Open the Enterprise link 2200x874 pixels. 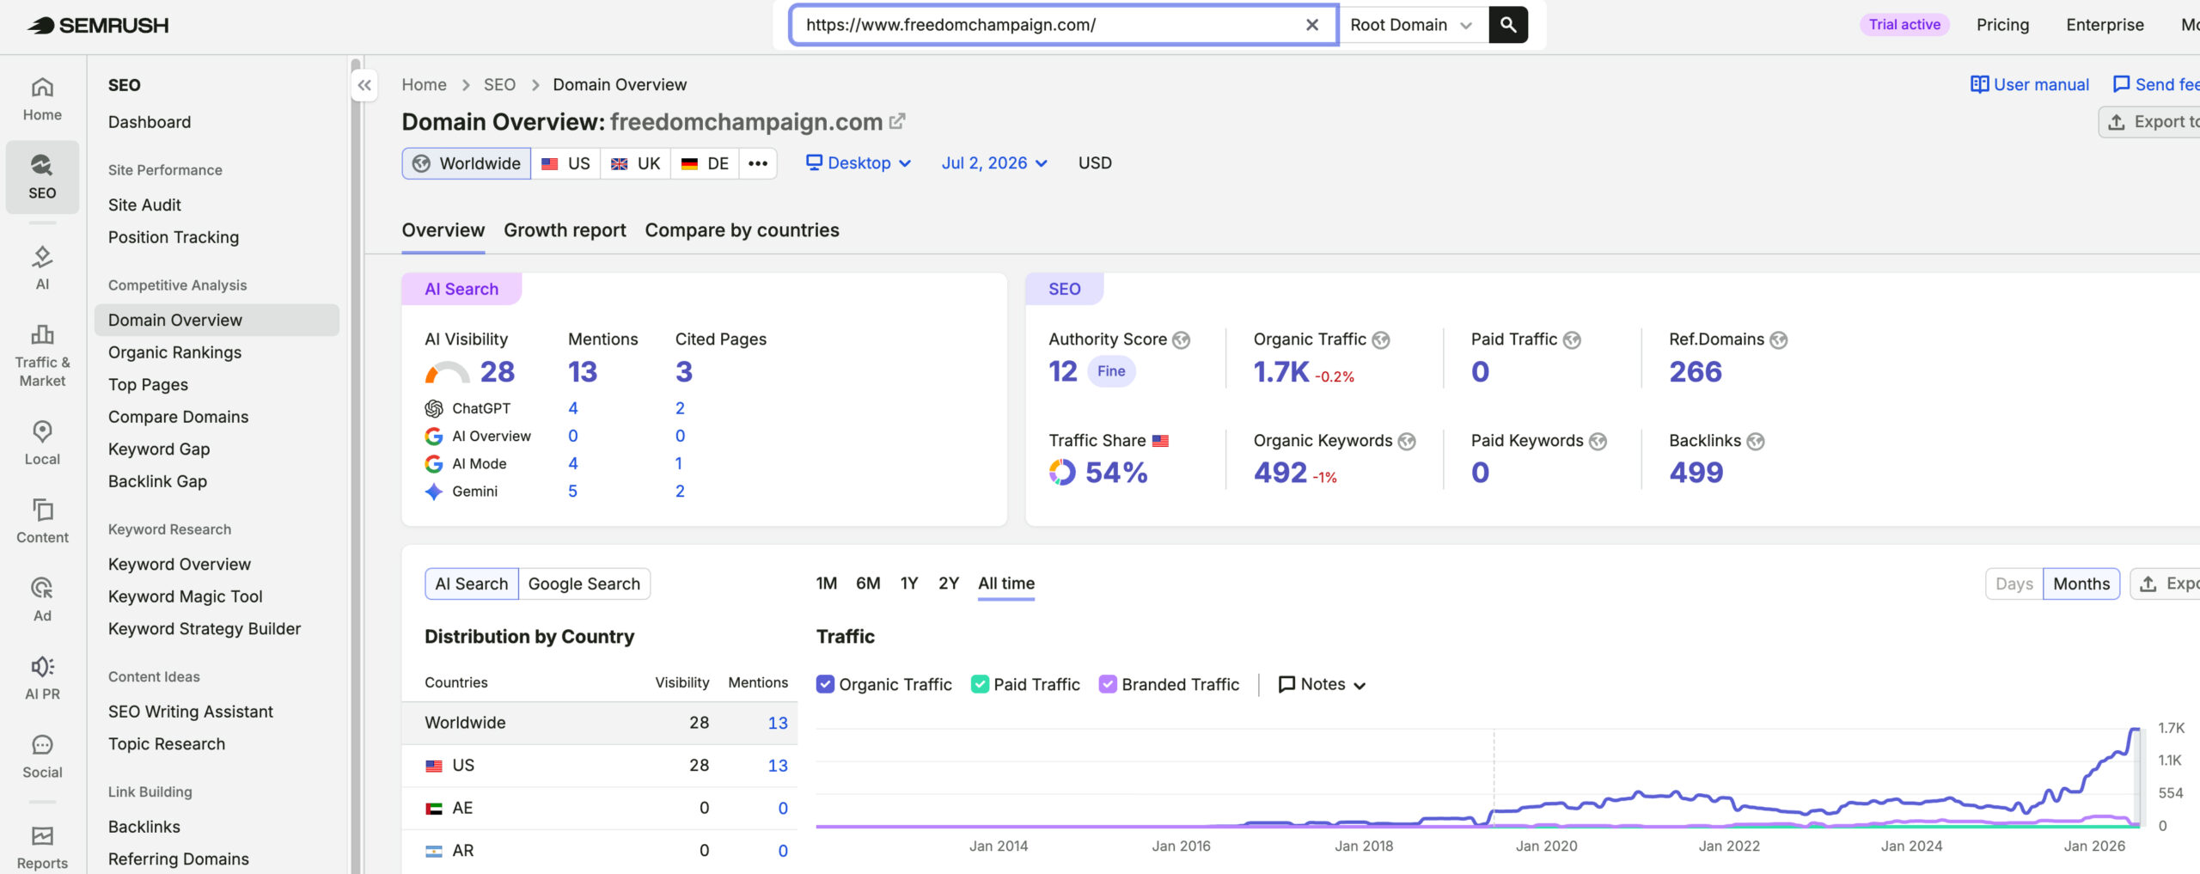click(2105, 25)
